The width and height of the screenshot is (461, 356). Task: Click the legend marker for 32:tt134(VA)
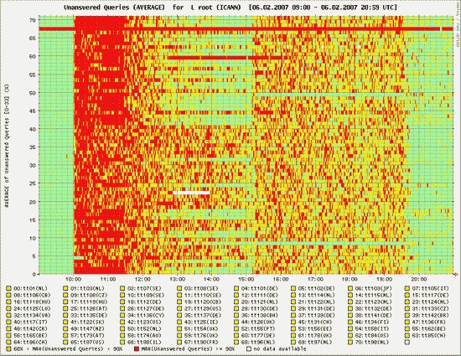tap(9, 316)
